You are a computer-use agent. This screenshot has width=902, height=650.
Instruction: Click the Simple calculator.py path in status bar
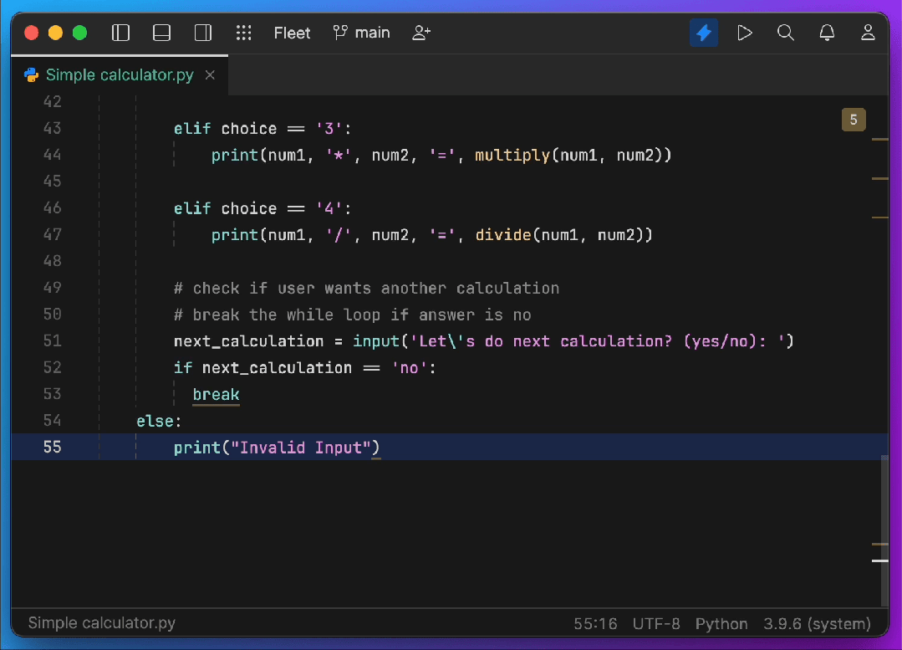102,623
